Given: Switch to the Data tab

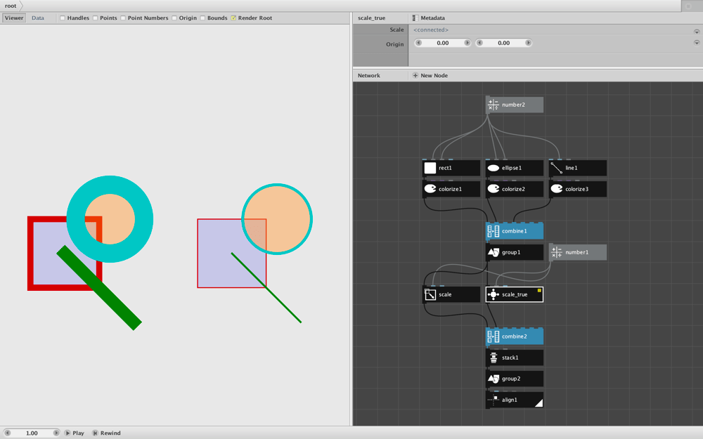Looking at the screenshot, I should point(38,18).
